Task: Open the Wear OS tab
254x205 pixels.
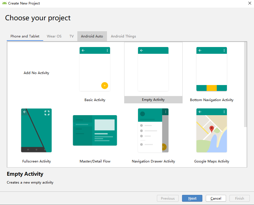Action: click(54, 36)
